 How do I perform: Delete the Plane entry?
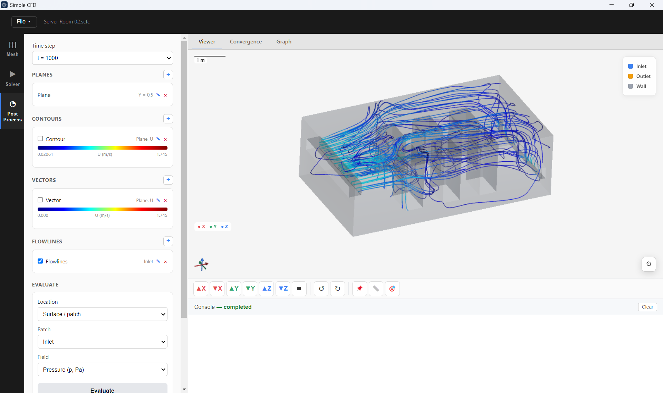click(x=165, y=95)
